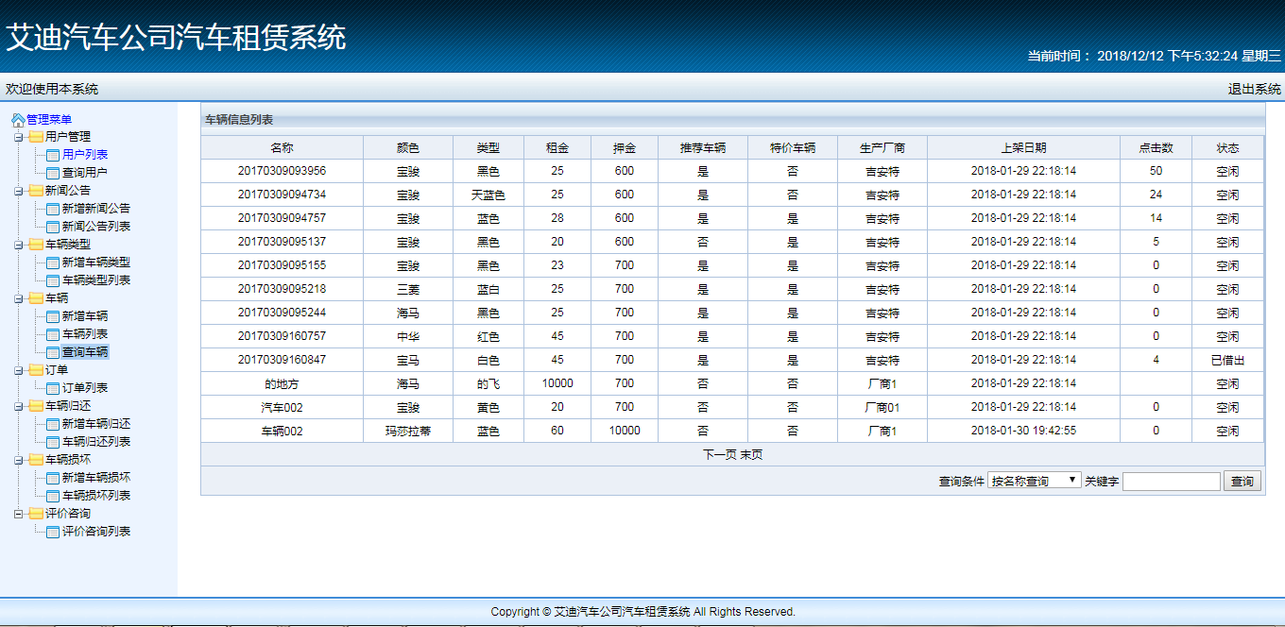The height and width of the screenshot is (627, 1285).
Task: Click the page icon of 新增新闻公告
Action: (x=53, y=209)
